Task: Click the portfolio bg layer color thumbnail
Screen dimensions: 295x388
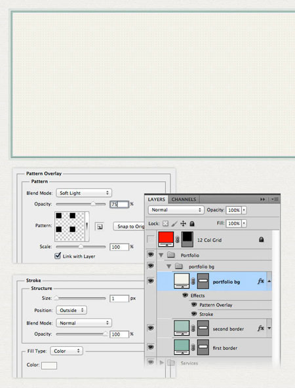Action: point(182,281)
